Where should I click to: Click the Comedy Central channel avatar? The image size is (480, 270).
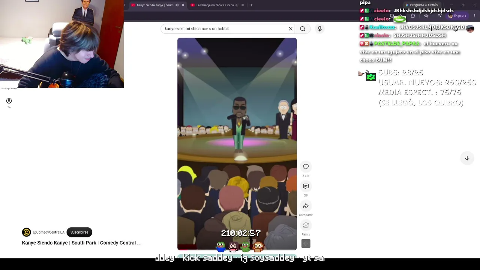26,232
